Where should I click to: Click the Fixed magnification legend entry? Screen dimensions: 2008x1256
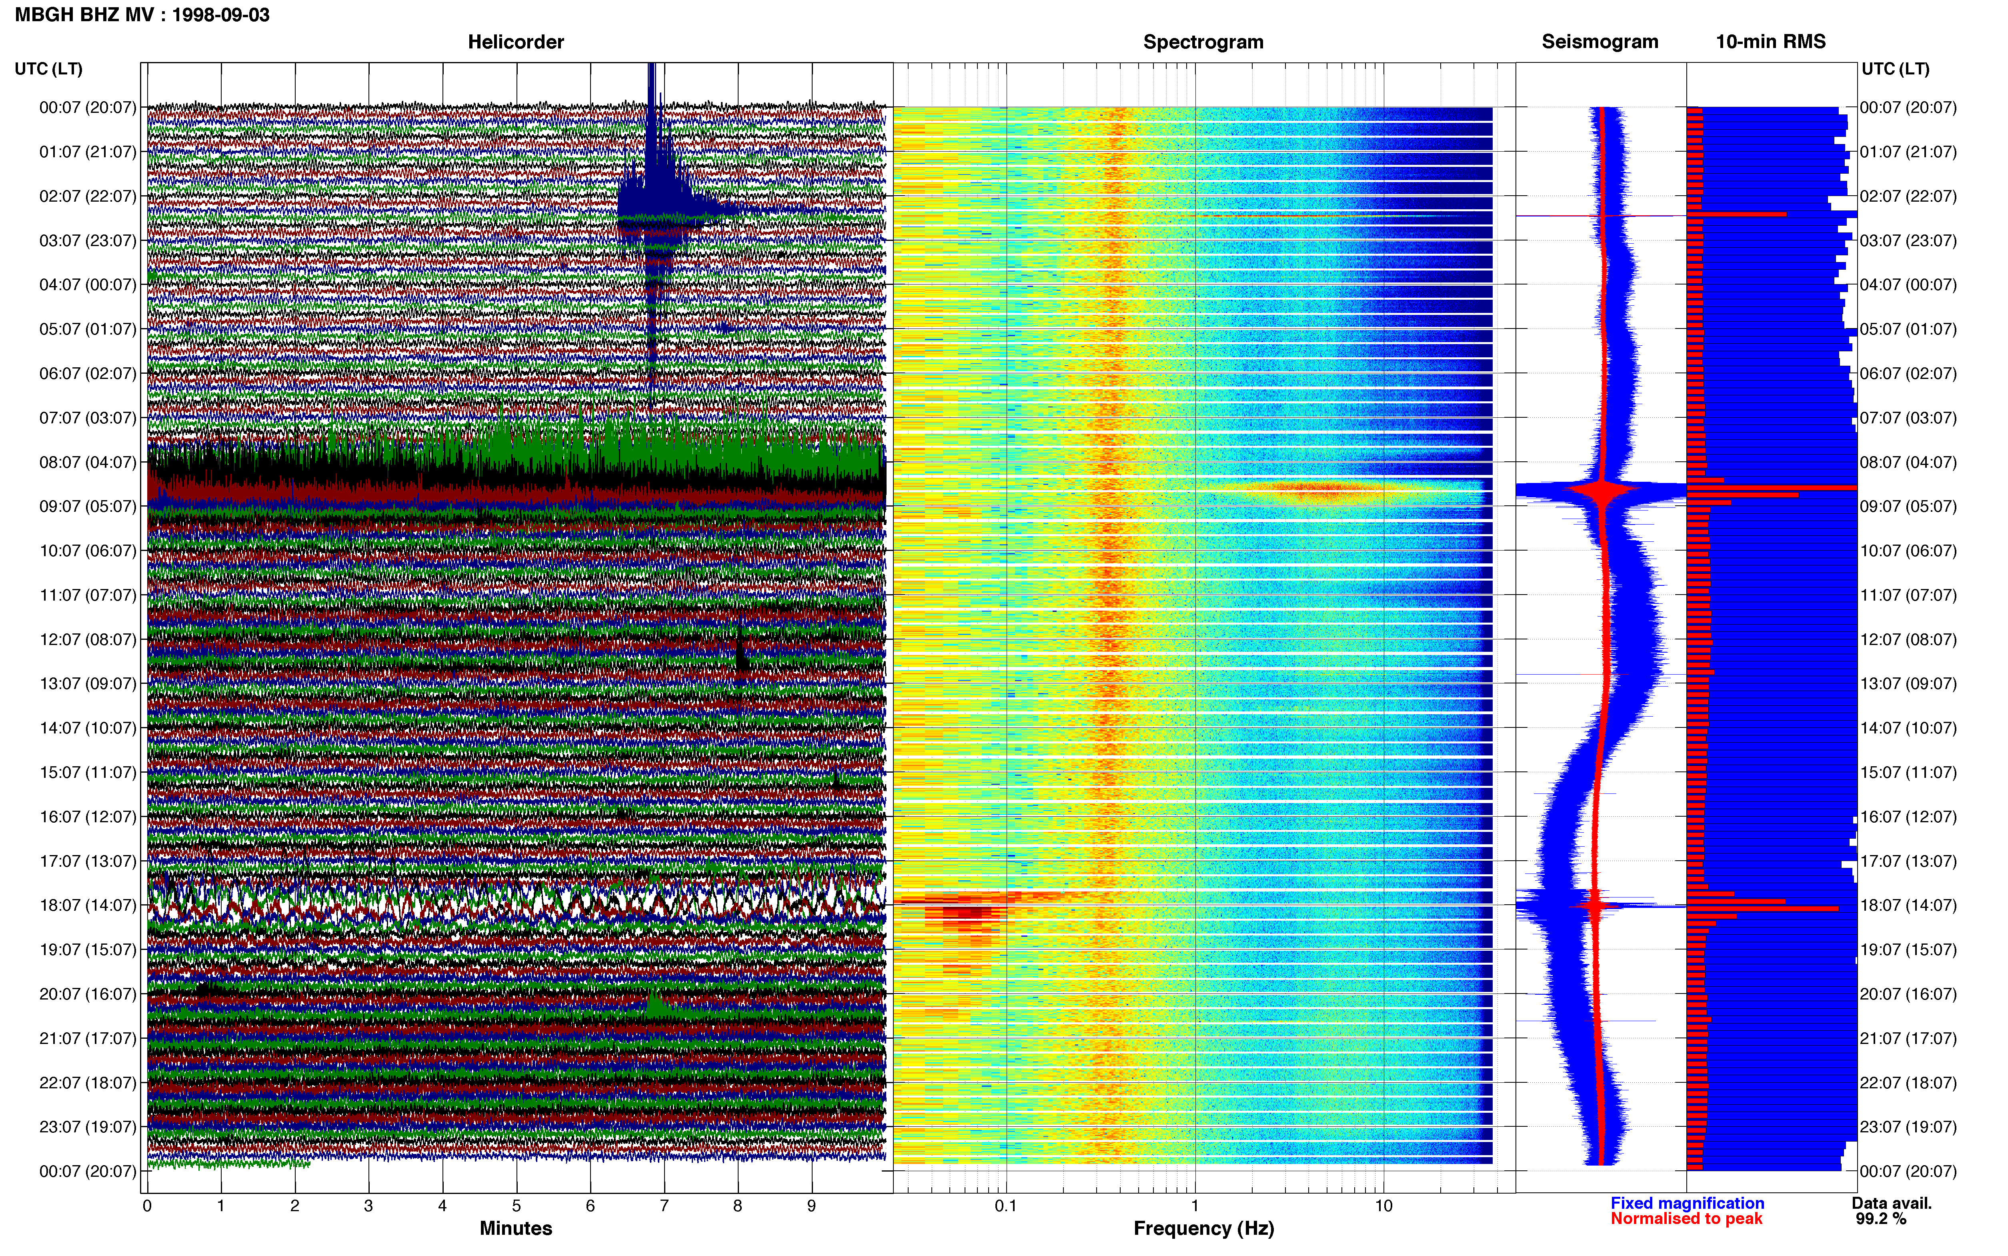pyautogui.click(x=1687, y=1203)
